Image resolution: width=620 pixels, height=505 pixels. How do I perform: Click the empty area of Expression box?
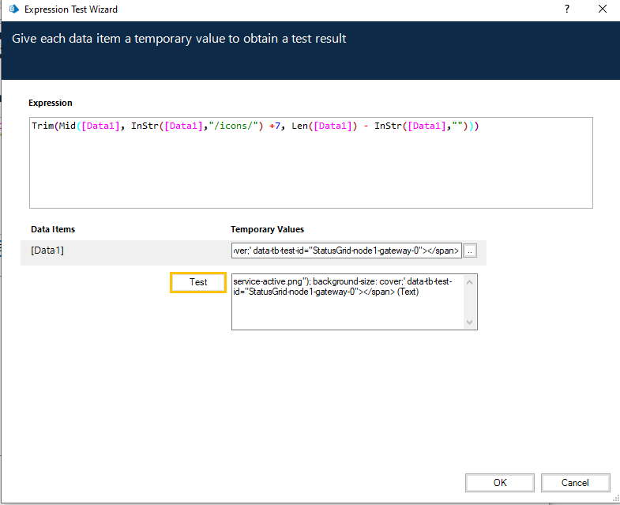click(310, 174)
